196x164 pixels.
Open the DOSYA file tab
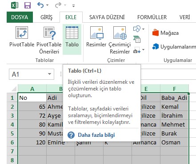20,17
